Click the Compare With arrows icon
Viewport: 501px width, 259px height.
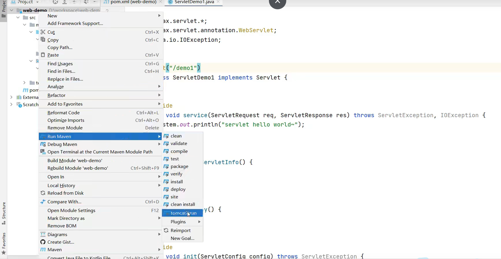[43, 202]
